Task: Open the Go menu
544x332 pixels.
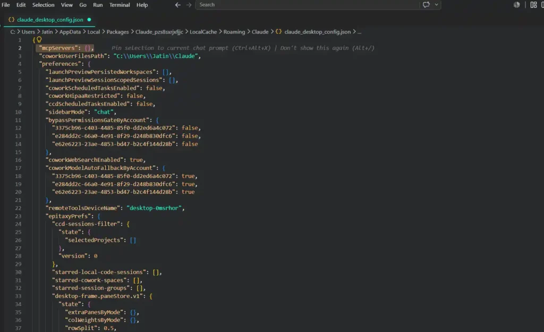Action: (82, 5)
